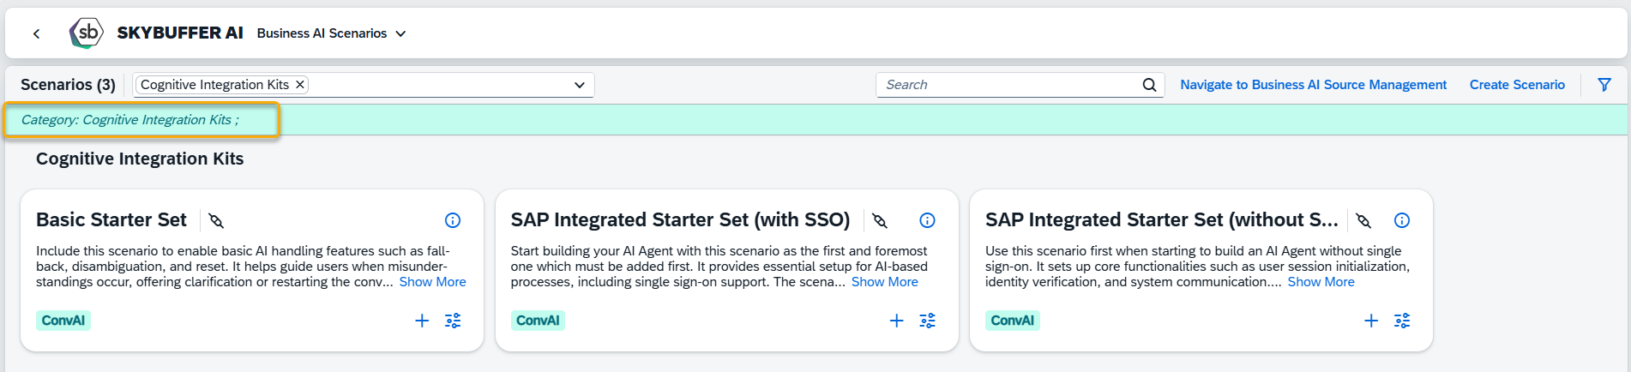Open settings sliders icon for Basic Starter Set

[453, 321]
